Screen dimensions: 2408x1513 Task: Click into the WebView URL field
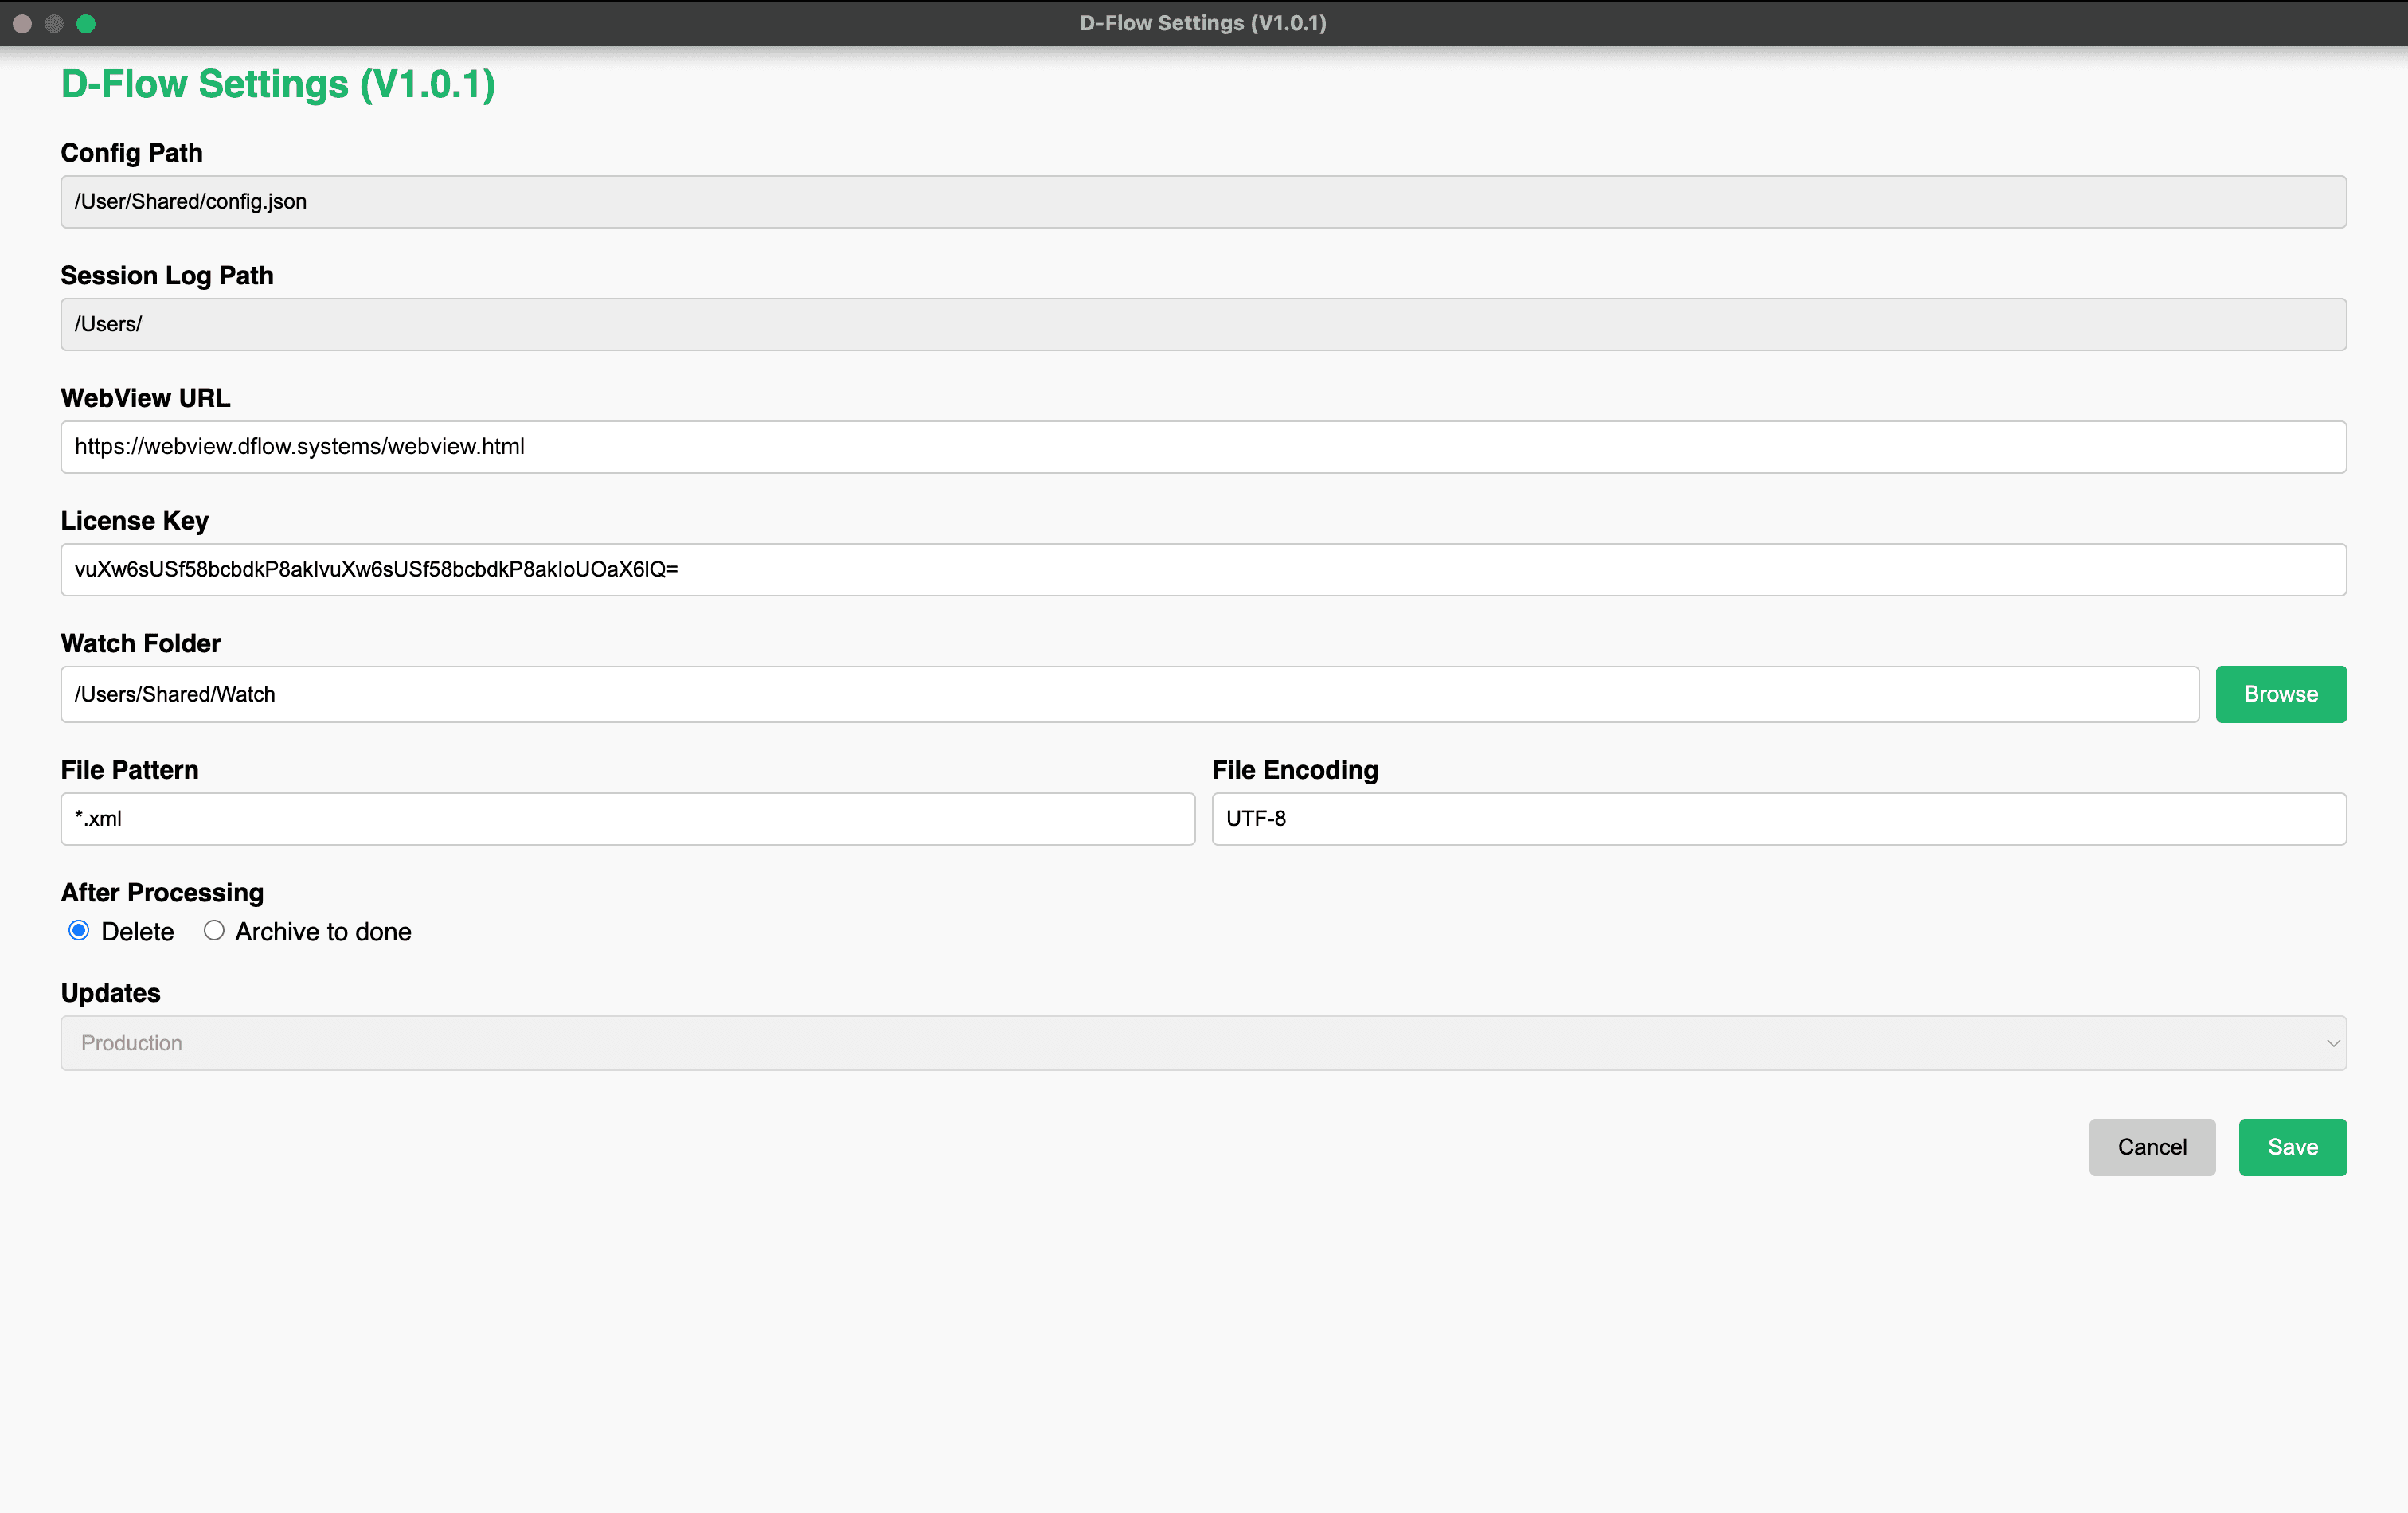1203,447
